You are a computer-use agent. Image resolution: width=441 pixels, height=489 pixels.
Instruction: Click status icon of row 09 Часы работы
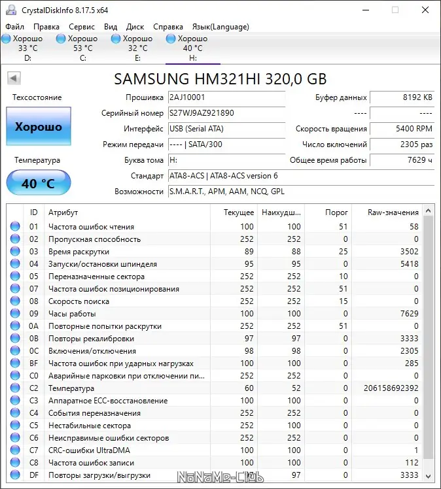click(x=15, y=313)
